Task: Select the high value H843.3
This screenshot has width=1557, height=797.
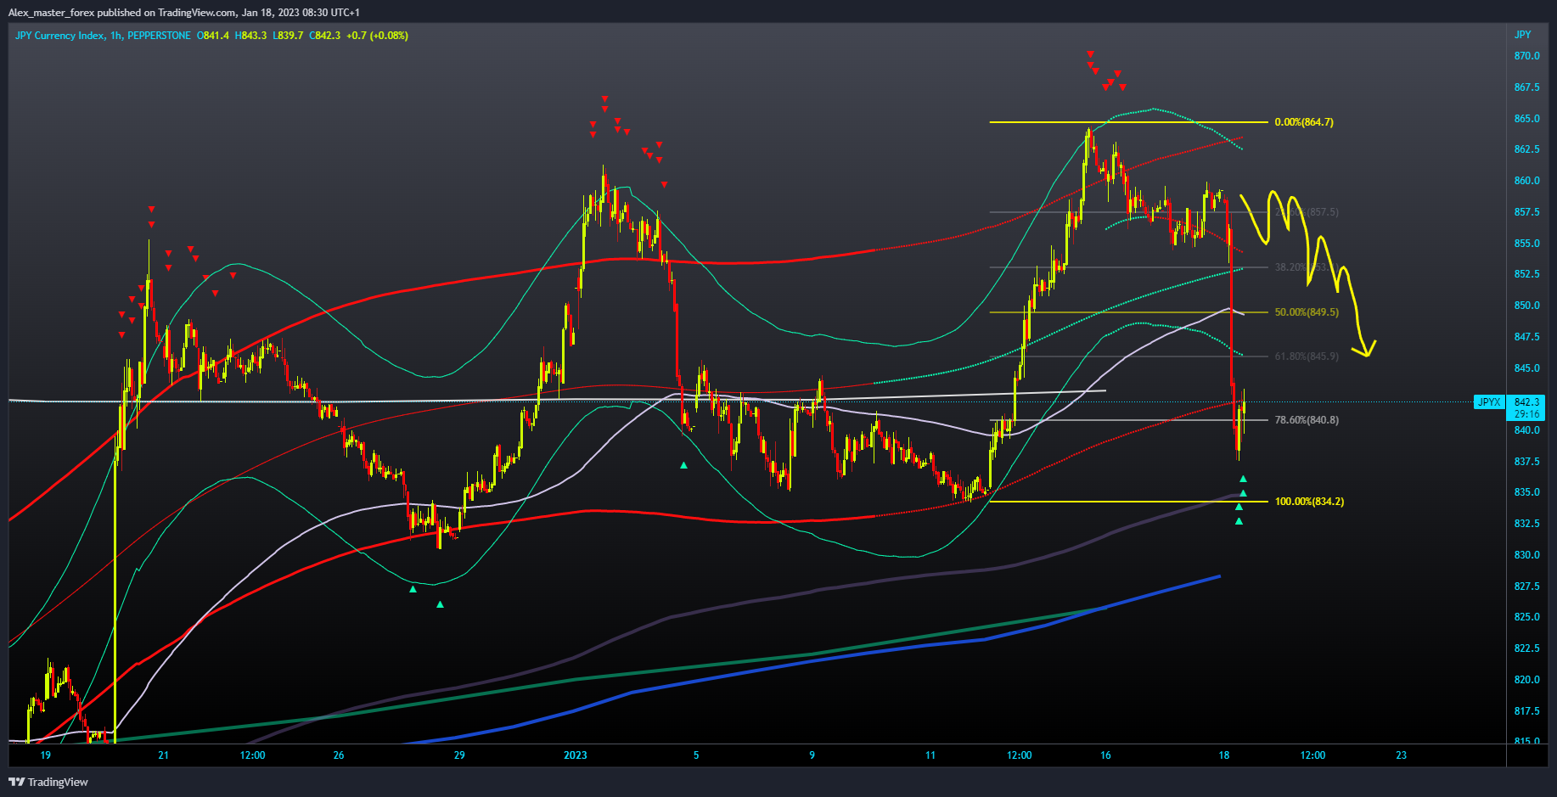Action: [x=250, y=36]
